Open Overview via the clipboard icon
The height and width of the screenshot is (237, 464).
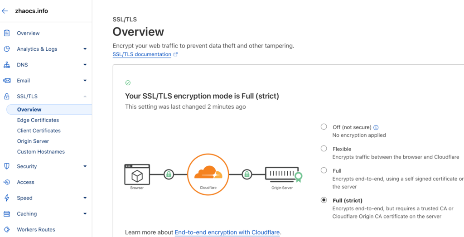click(x=6, y=33)
